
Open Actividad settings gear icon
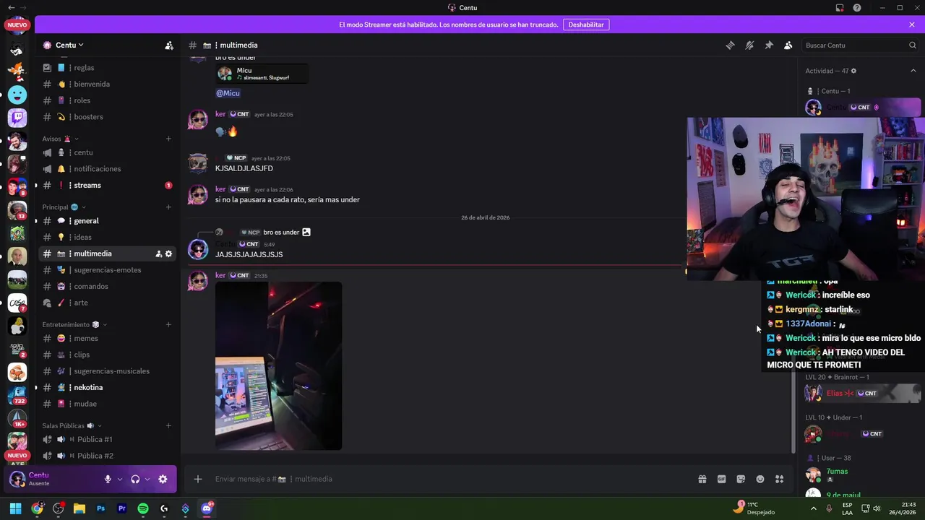[853, 71]
